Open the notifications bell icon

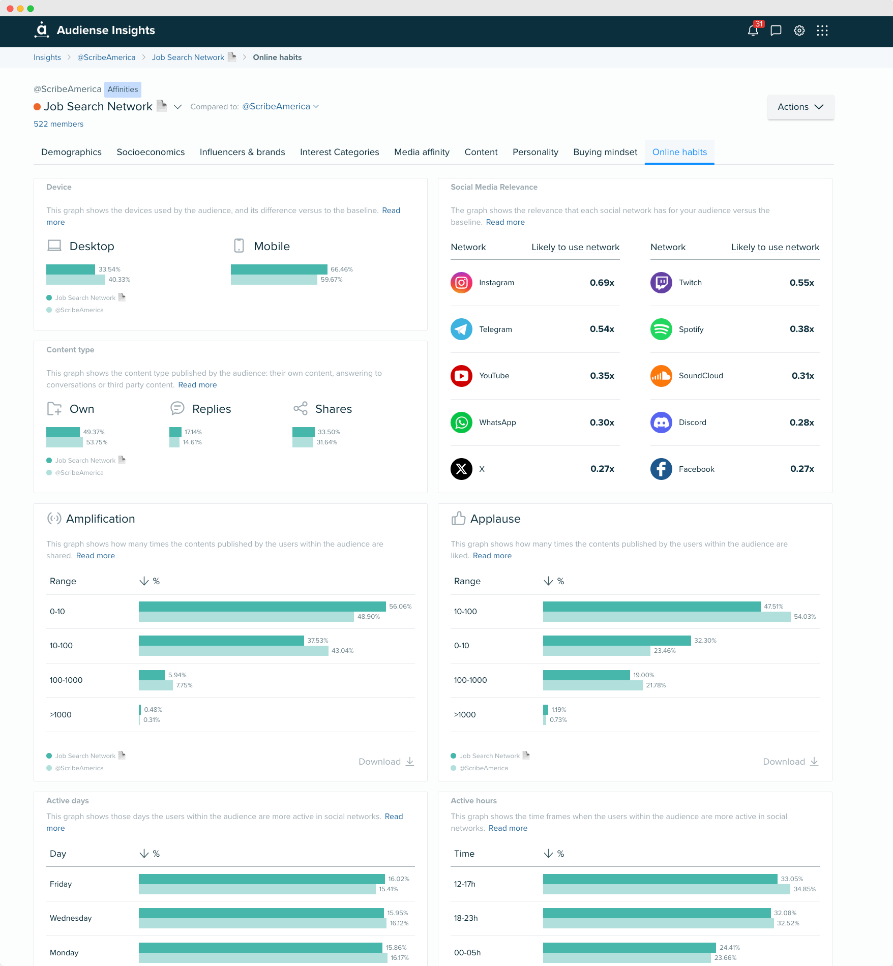click(753, 31)
